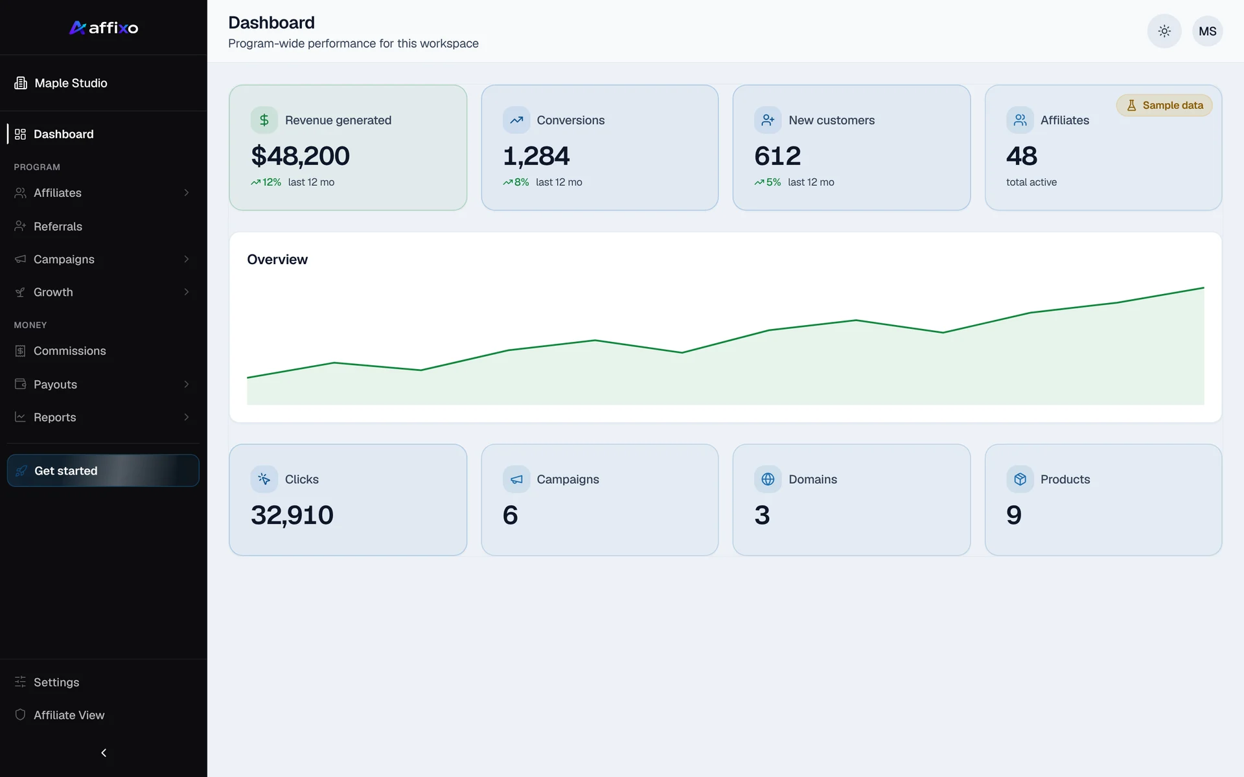
Task: Click the 1,284 conversions value
Action: click(536, 155)
